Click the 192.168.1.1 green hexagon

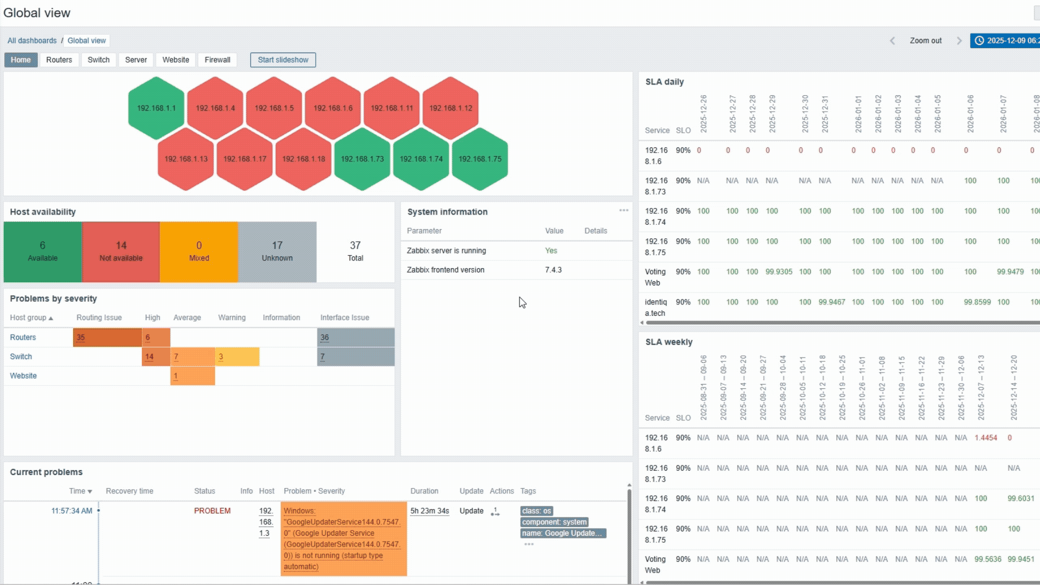(156, 108)
